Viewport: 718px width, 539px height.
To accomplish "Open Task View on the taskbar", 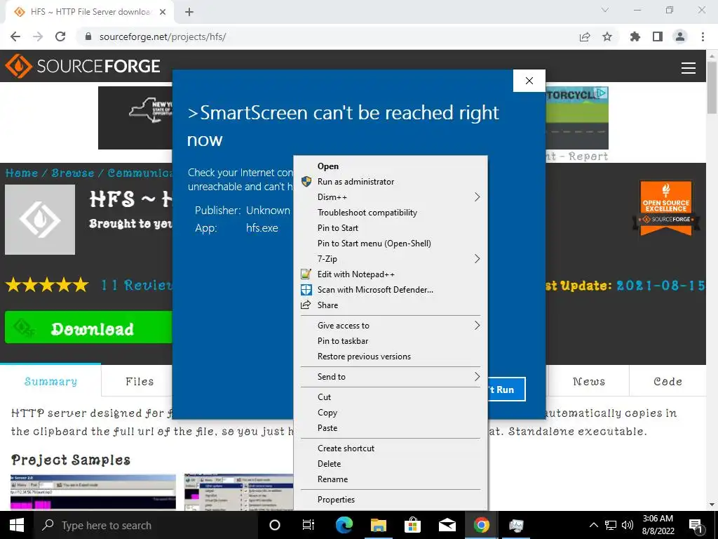I will [x=309, y=525].
